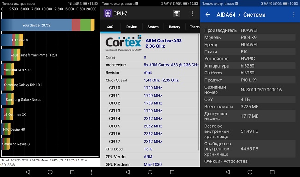Tap Recents square under AIDA64
Viewport: 300px width, 177px height.
tap(272, 172)
